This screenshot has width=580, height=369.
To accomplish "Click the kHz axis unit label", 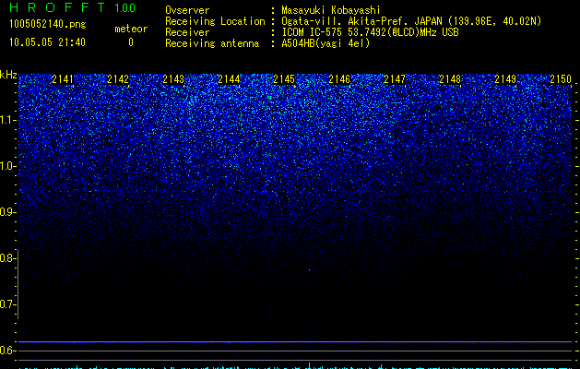I will 8,75.
